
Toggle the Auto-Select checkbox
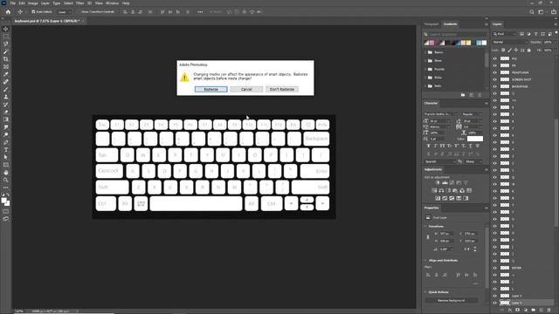[x=33, y=11]
